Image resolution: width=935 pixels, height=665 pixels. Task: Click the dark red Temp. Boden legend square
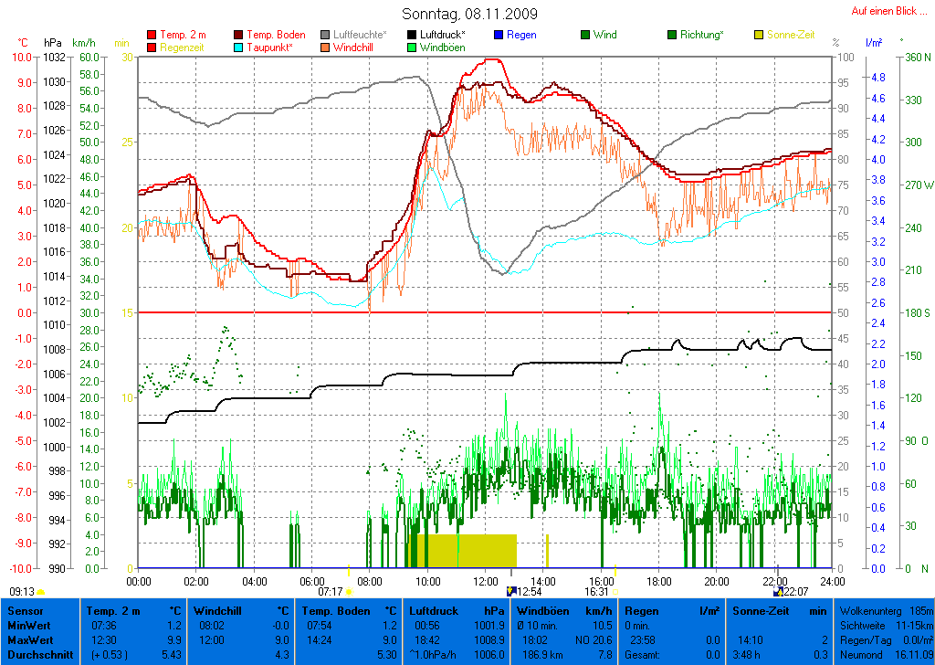[x=239, y=35]
